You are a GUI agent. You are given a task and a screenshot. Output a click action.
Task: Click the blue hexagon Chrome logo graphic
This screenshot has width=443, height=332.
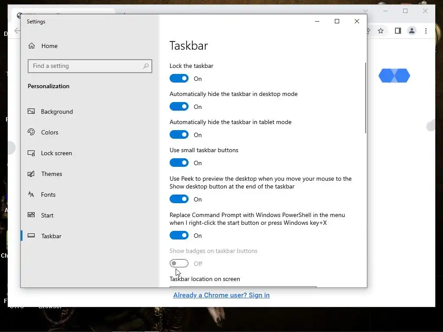click(394, 76)
